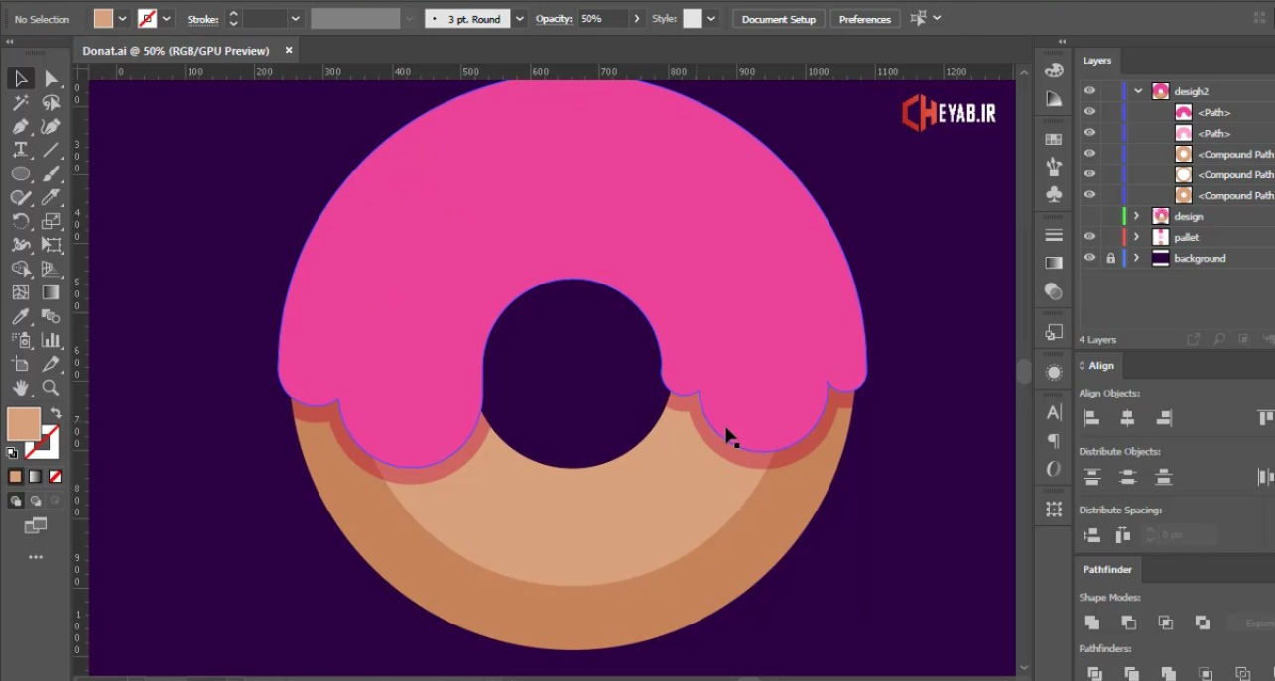Close the Donat.ai document tab

coord(289,51)
